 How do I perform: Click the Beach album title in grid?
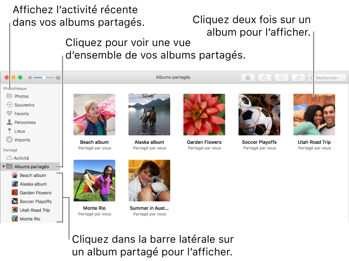[94, 142]
